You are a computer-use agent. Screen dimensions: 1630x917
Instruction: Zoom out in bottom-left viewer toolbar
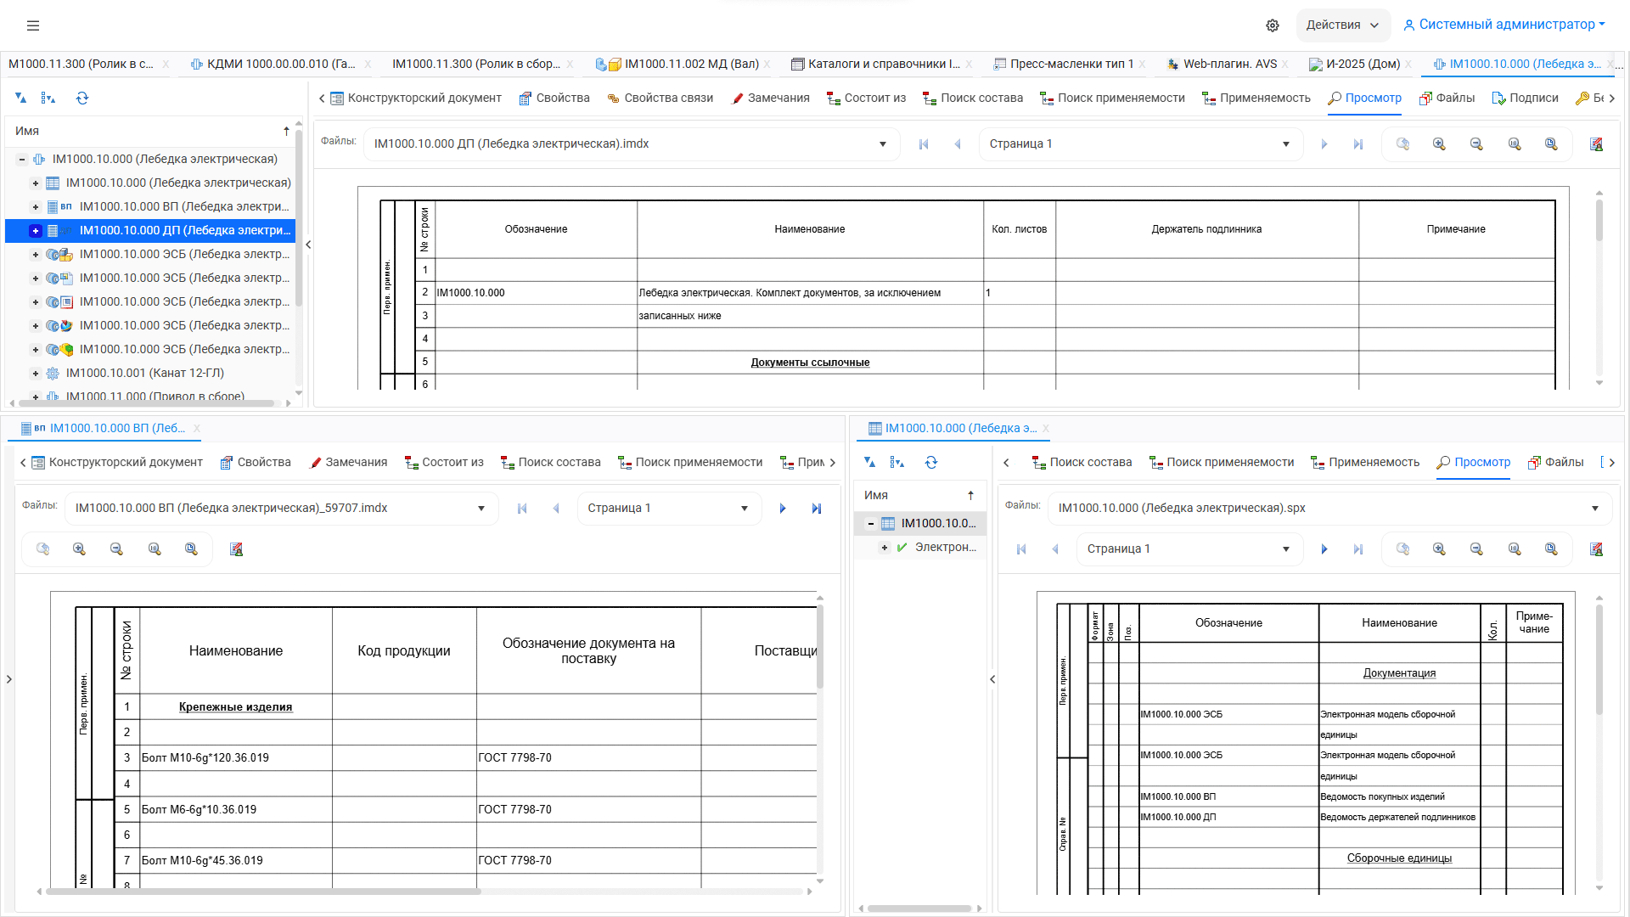click(116, 549)
